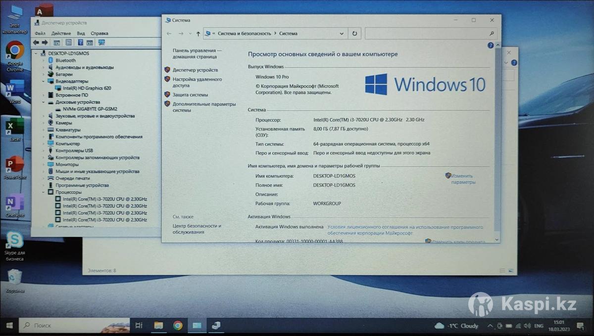The image size is (594, 336).
Task: Go to Панель управления домашняя страница
Action: 198,53
